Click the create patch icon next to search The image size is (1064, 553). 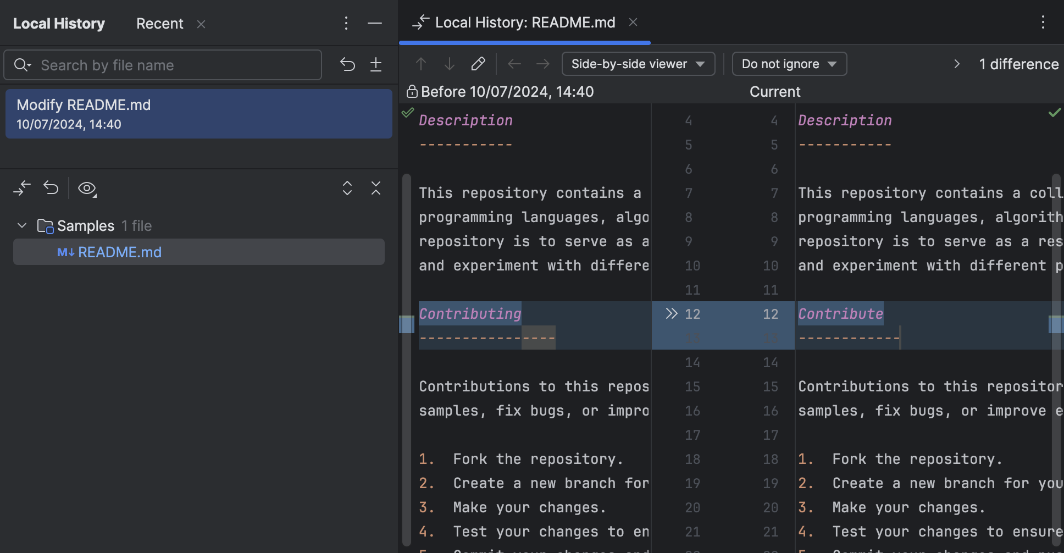point(376,64)
